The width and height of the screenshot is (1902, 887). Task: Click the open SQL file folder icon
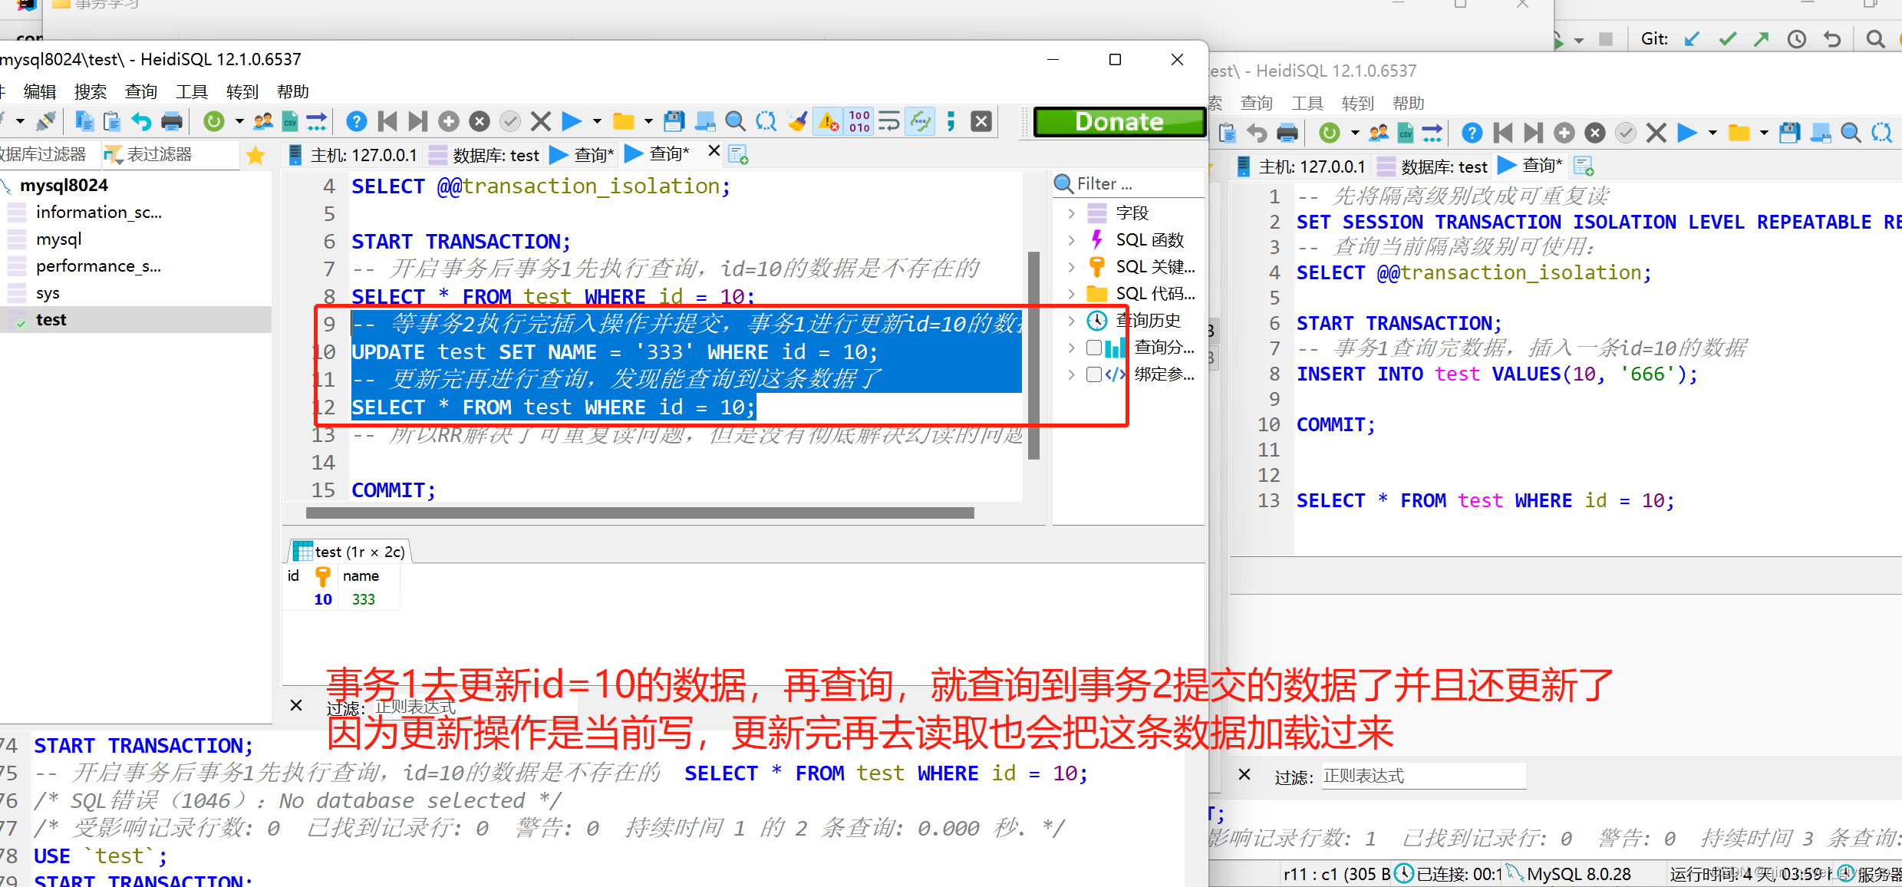click(624, 121)
